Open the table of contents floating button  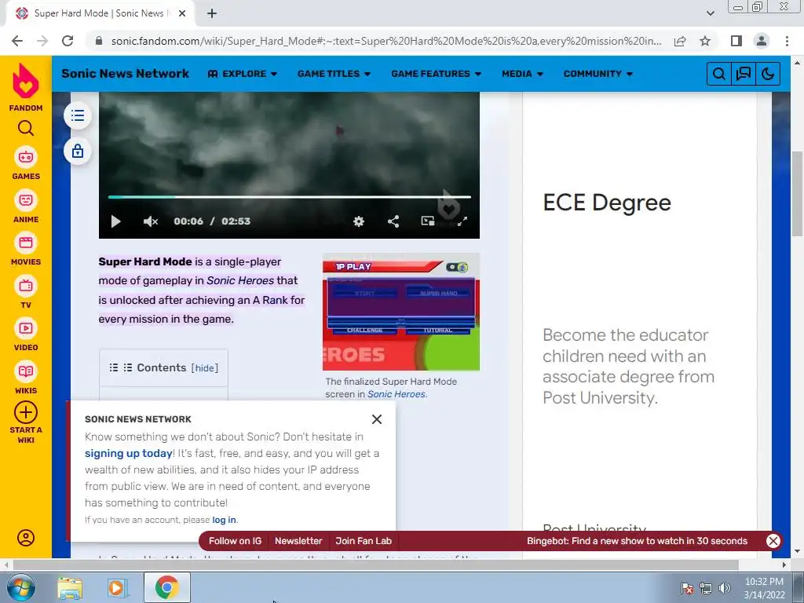coord(78,115)
